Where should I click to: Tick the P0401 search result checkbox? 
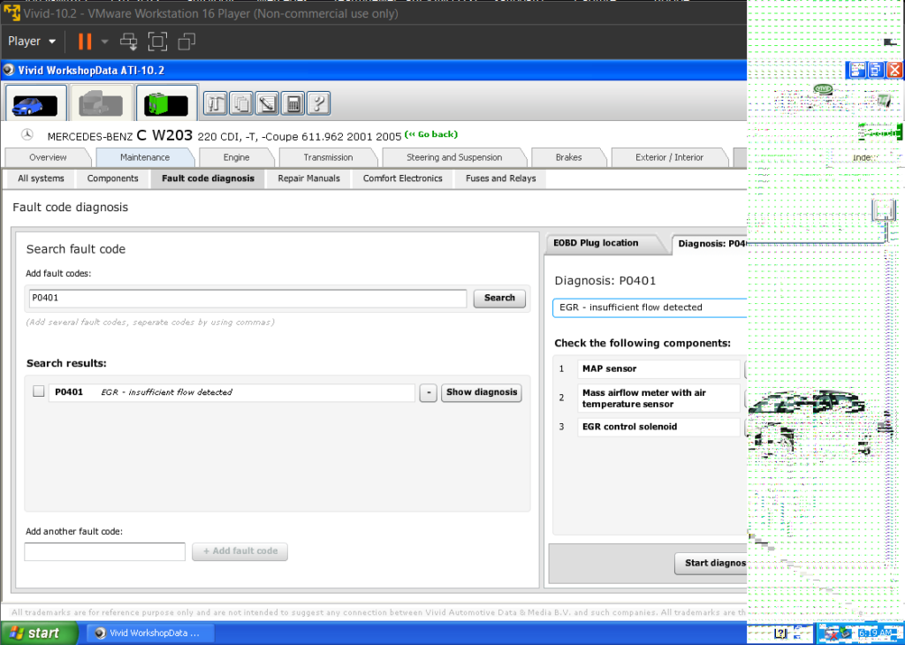[x=39, y=391]
